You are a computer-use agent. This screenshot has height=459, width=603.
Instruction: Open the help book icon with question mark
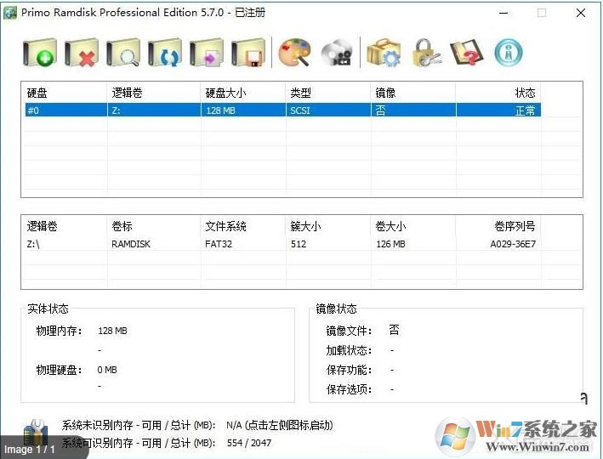click(x=466, y=53)
